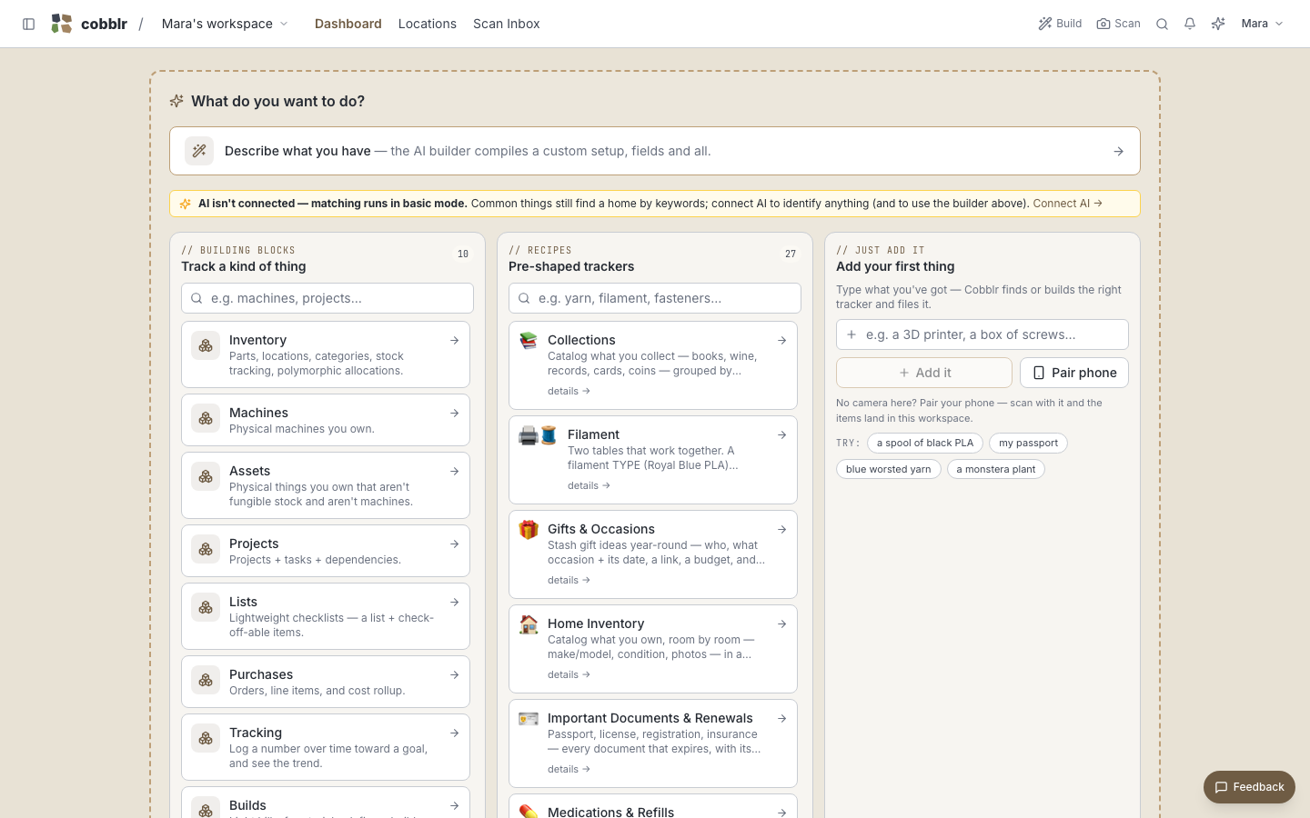This screenshot has height=818, width=1310.
Task: Open the Feedback button
Action: pos(1249,787)
